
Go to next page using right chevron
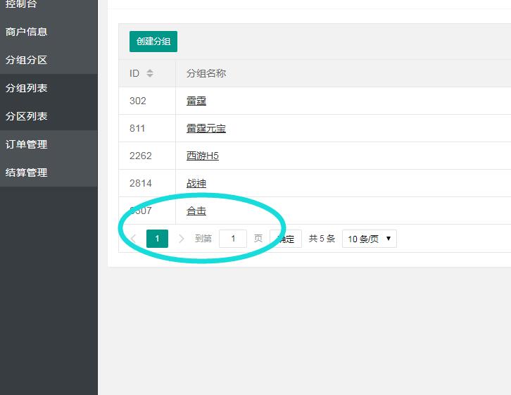(181, 239)
